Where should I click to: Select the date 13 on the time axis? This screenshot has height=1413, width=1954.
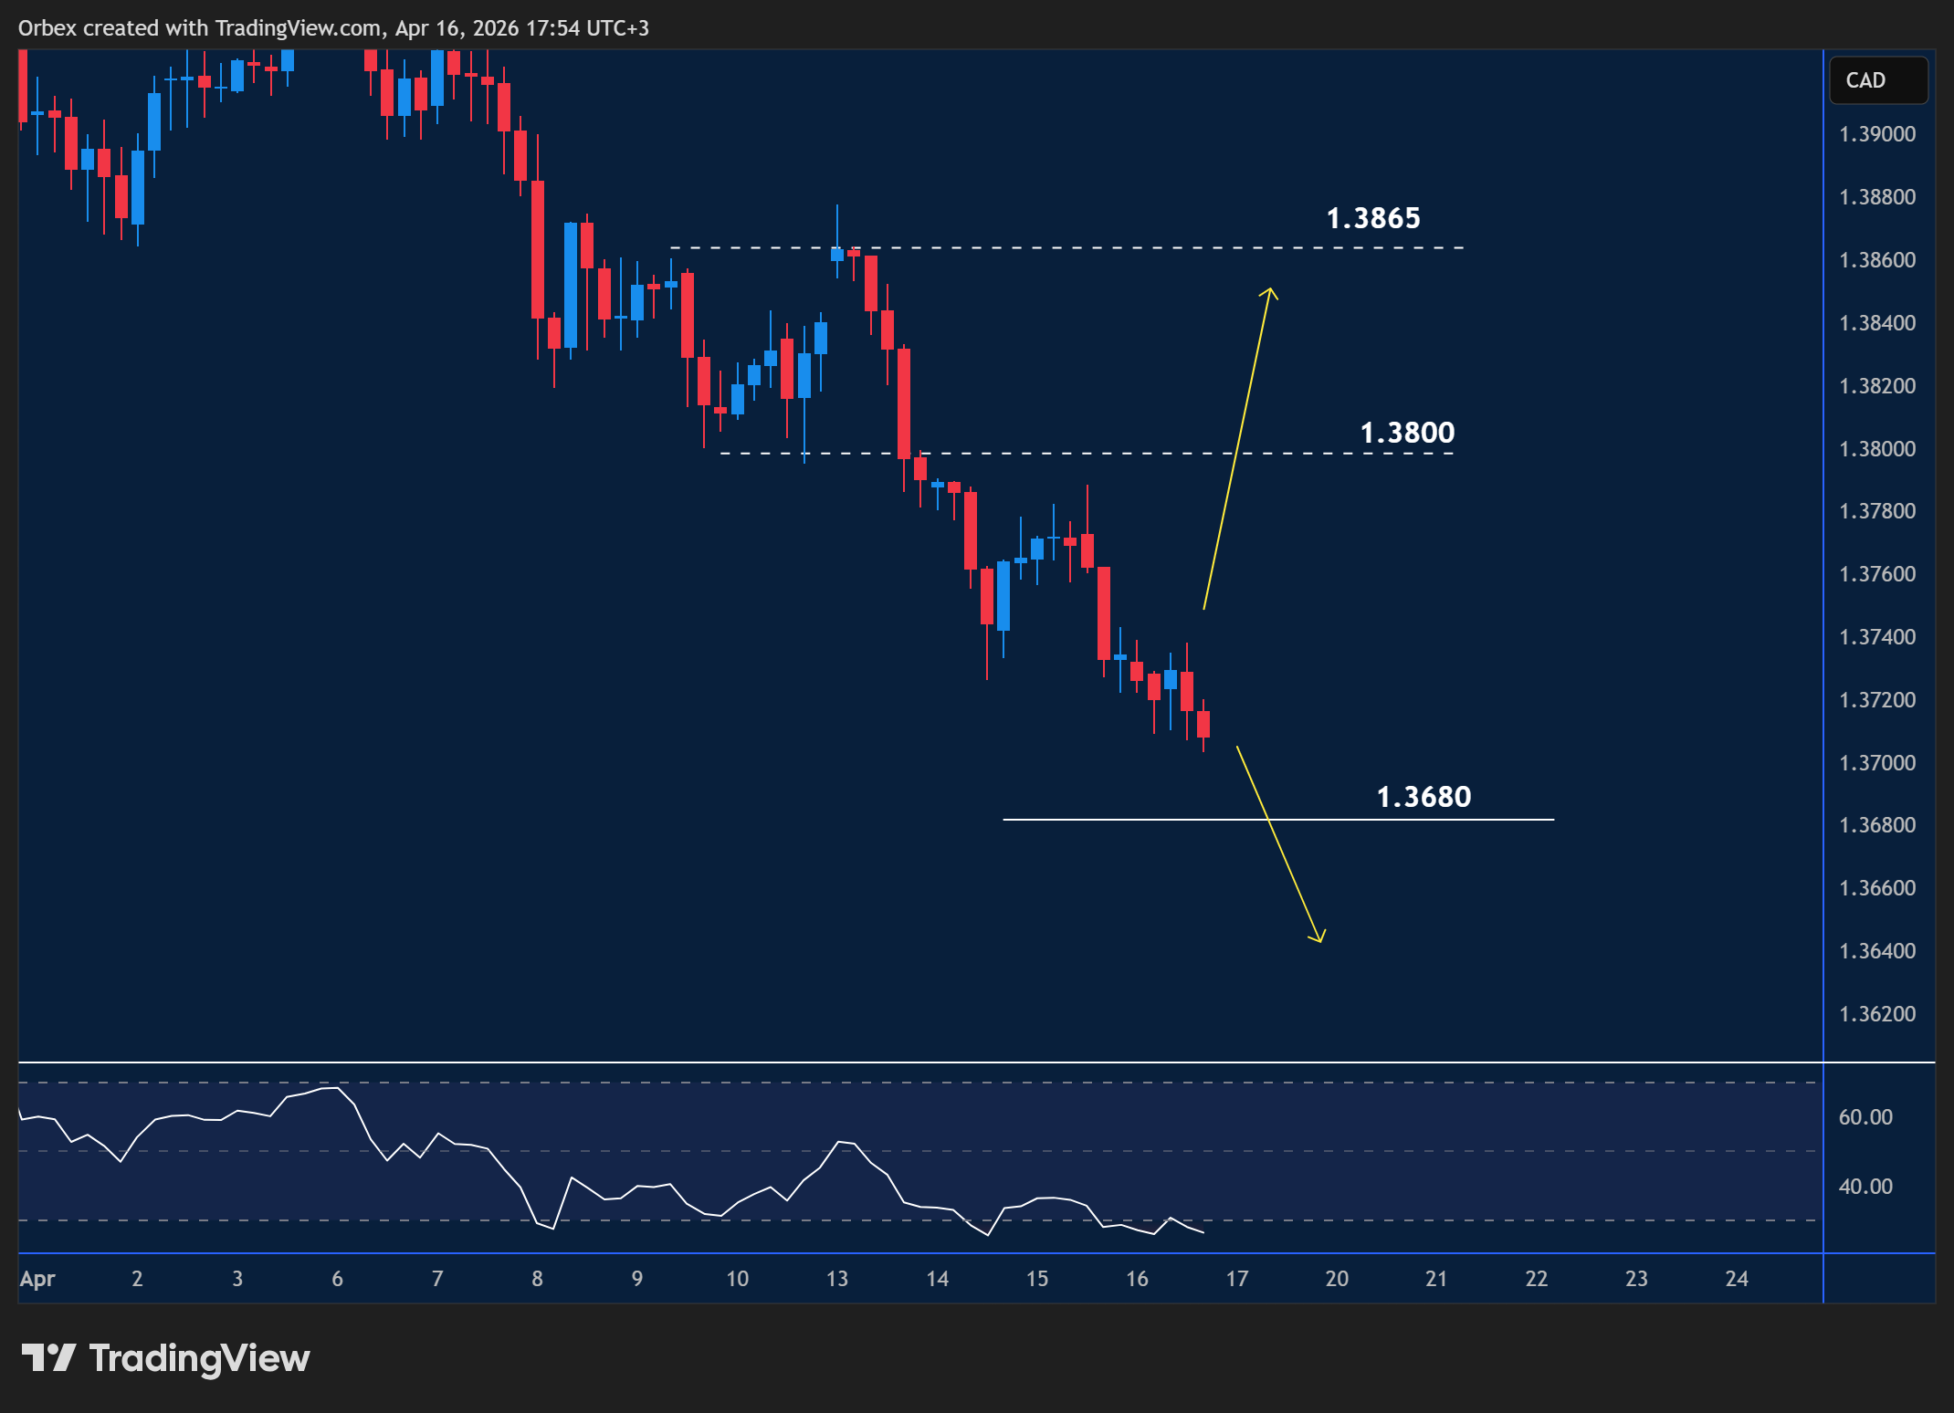click(x=837, y=1279)
